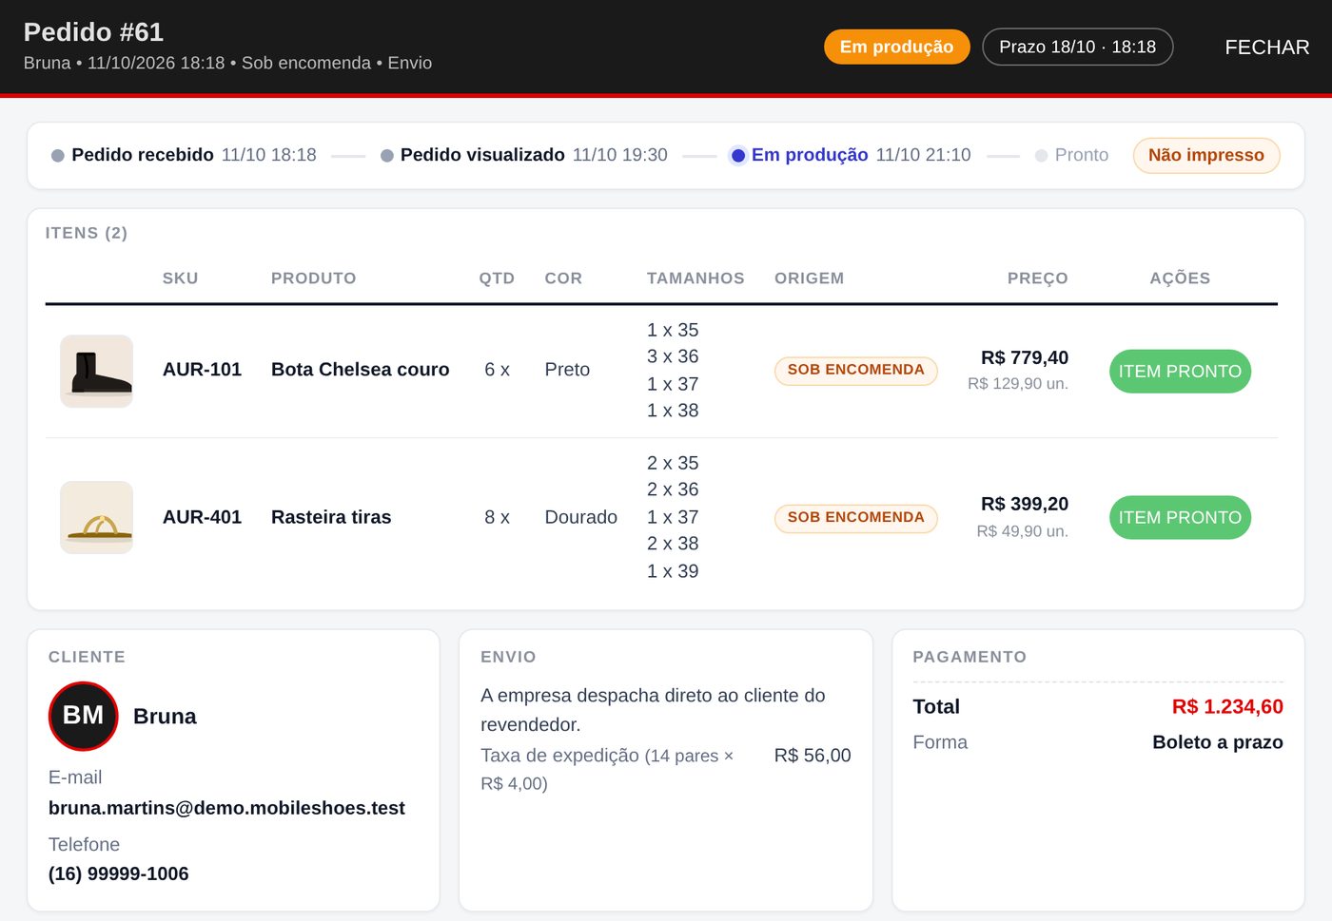The image size is (1332, 921).
Task: Click the quantity '8 x' cell
Action: coord(497,517)
